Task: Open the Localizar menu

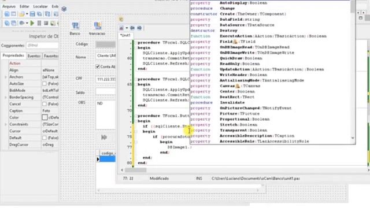Action: [40, 6]
